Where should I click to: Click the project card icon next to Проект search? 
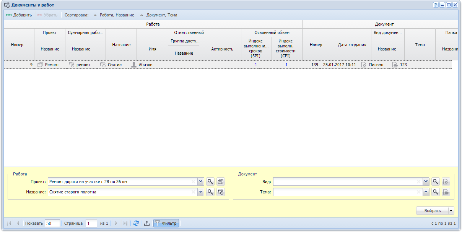[221, 182]
